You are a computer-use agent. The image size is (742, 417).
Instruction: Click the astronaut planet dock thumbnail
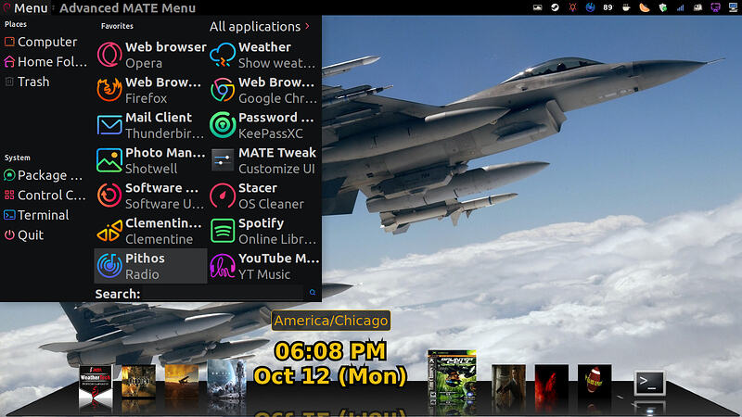click(x=226, y=381)
